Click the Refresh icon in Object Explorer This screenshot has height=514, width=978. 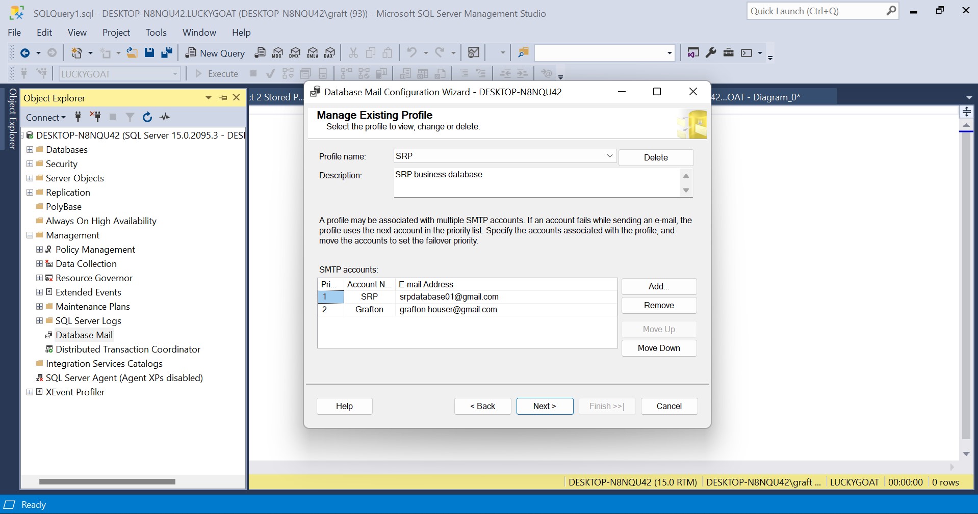147,117
